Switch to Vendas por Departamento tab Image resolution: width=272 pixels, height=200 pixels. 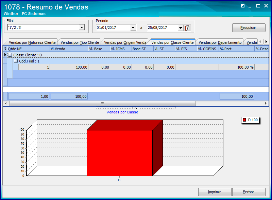220,42
